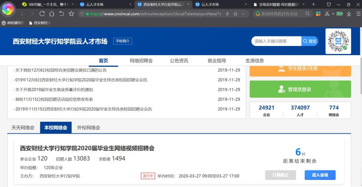Switch to the 本校网络会 tab
This screenshot has width=362, height=187.
pos(56,128)
